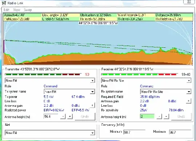
Task: Click the EIRP=9.02 kW value
Action: [54, 110]
